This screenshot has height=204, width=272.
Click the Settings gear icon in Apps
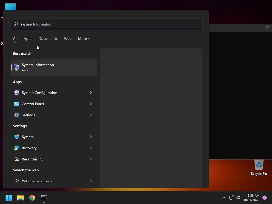click(17, 115)
